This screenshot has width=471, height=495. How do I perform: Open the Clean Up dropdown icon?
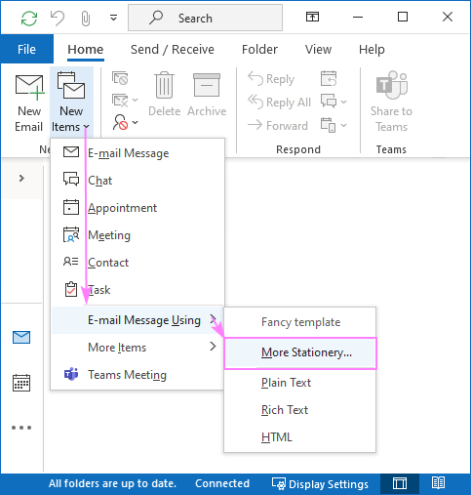point(125,101)
